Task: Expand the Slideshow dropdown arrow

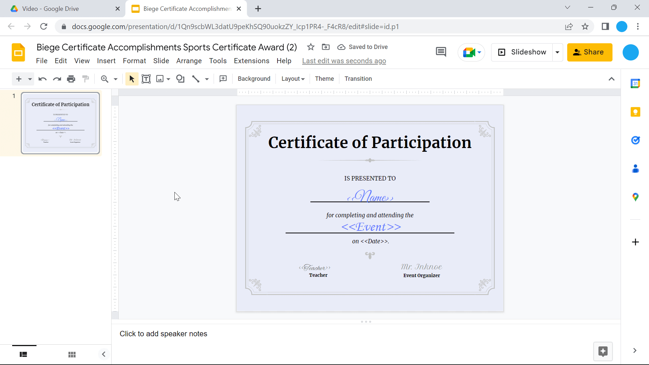Action: click(x=558, y=52)
